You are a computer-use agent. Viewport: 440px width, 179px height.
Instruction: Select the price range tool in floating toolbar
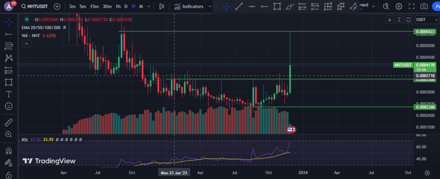[328, 6]
